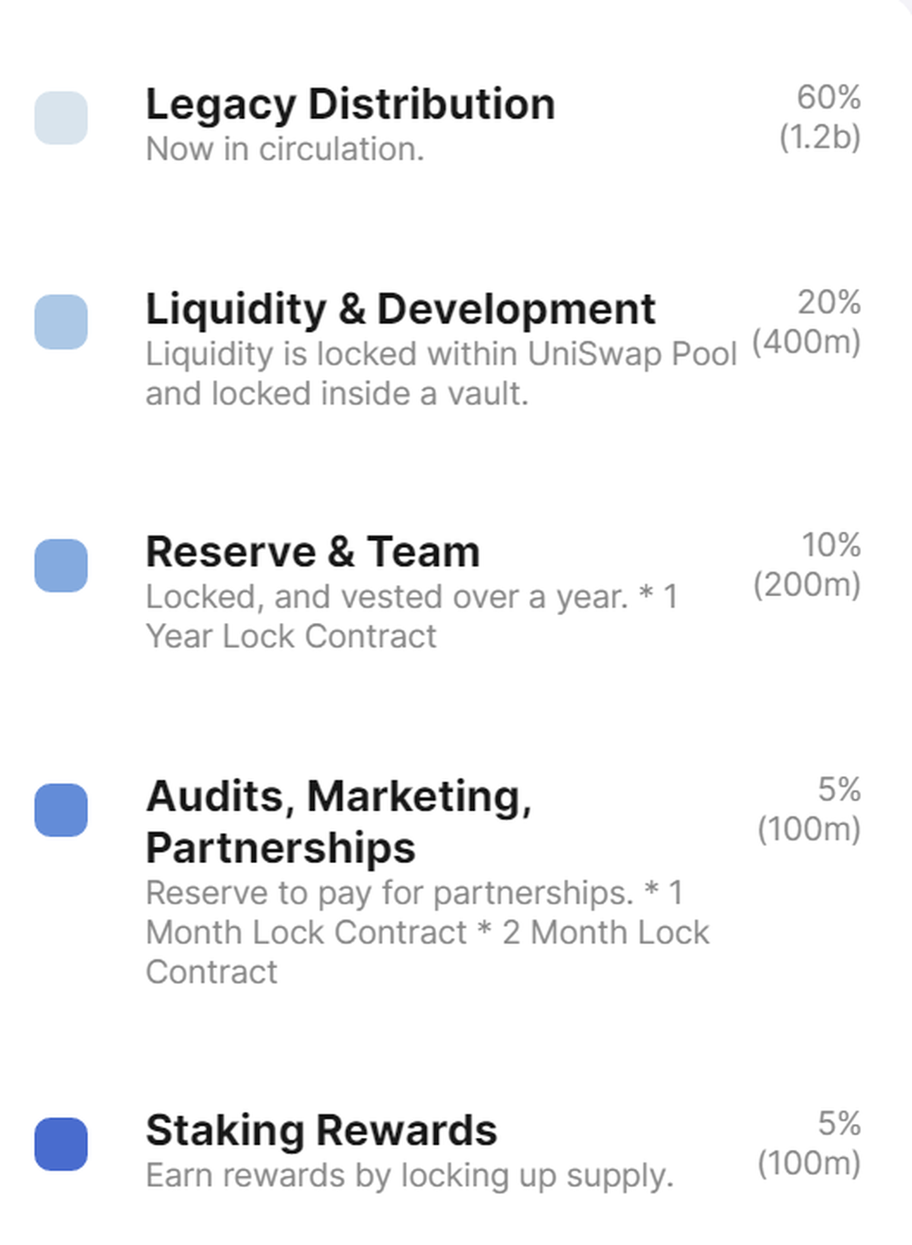Select the Staking Rewards heading
Image resolution: width=912 pixels, height=1245 pixels.
coord(321,1130)
